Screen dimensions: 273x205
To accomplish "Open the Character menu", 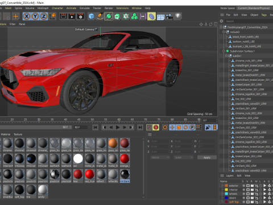I will [x=57, y=8].
